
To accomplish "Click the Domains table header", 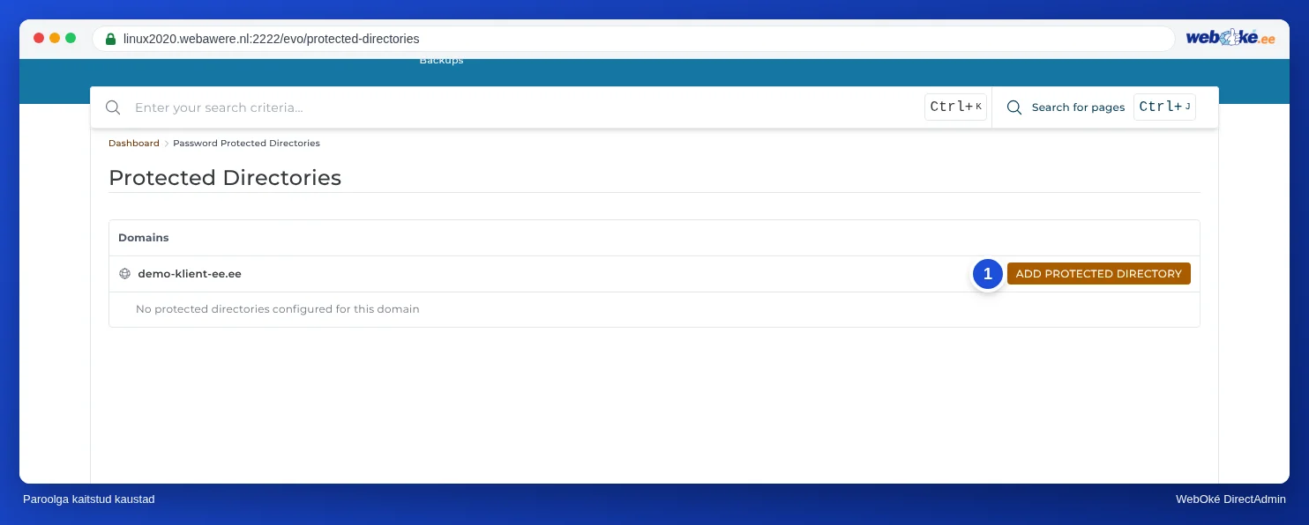I will pyautogui.click(x=144, y=238).
